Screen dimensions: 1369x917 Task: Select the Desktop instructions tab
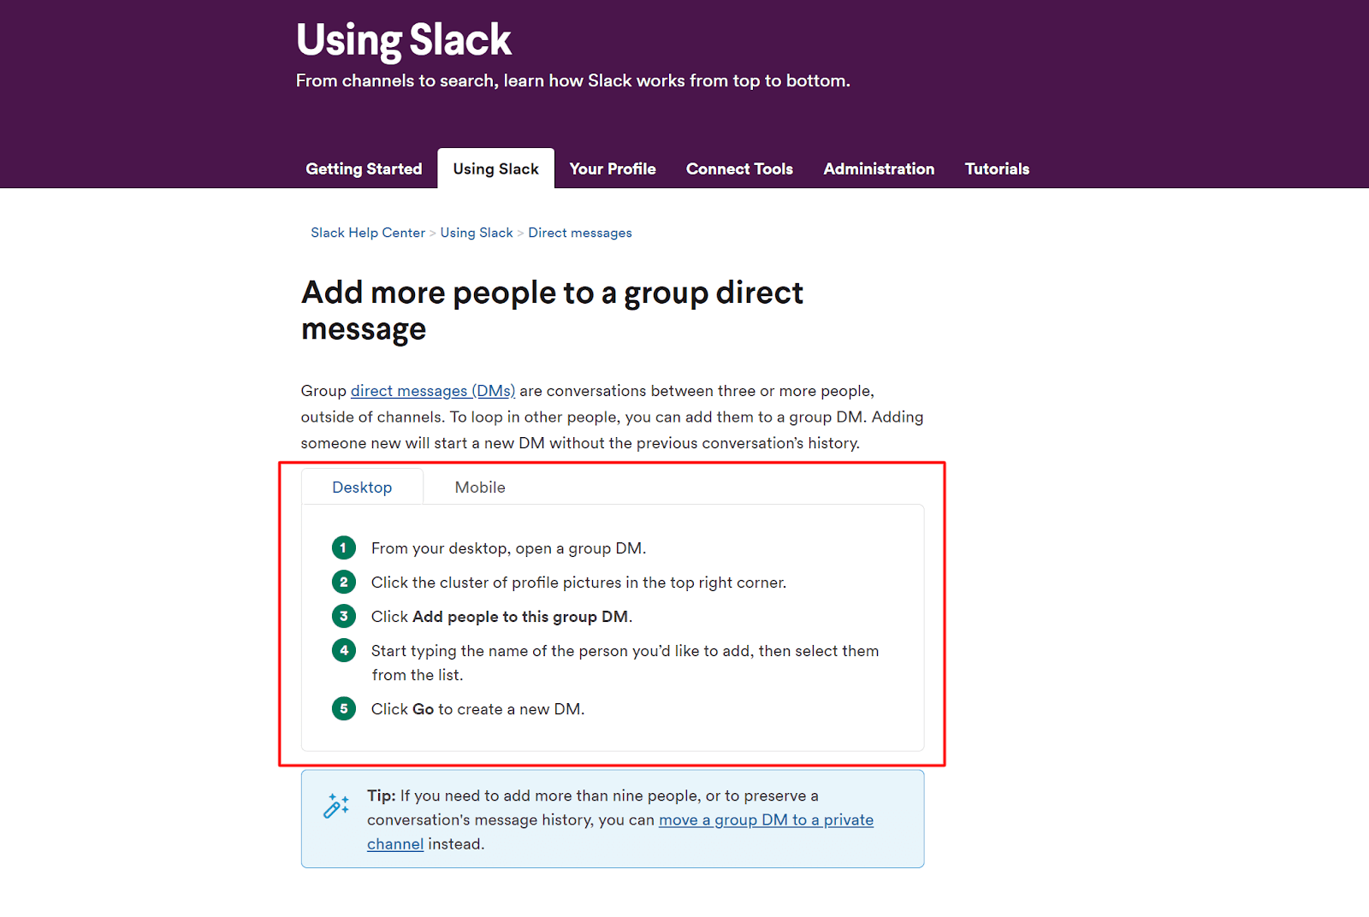pos(362,488)
